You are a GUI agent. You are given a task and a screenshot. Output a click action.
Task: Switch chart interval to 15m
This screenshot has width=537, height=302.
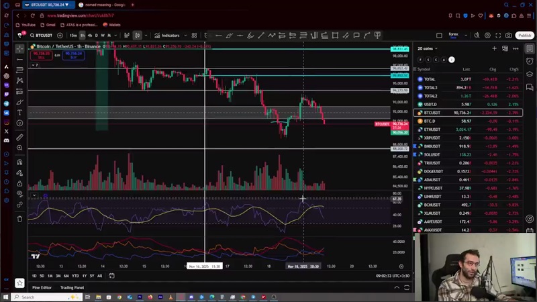(x=73, y=35)
